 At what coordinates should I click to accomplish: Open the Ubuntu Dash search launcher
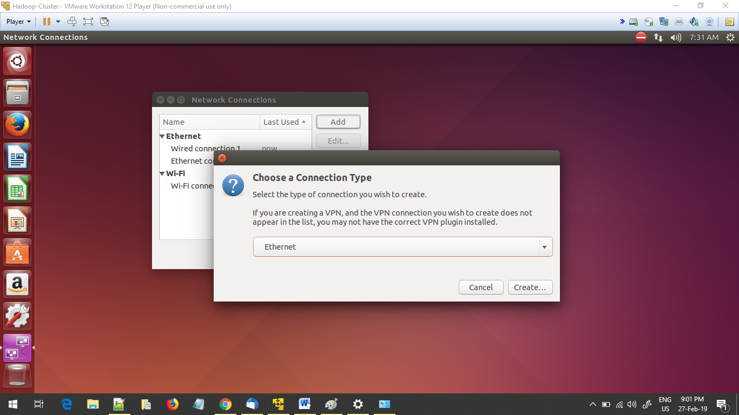pos(17,61)
